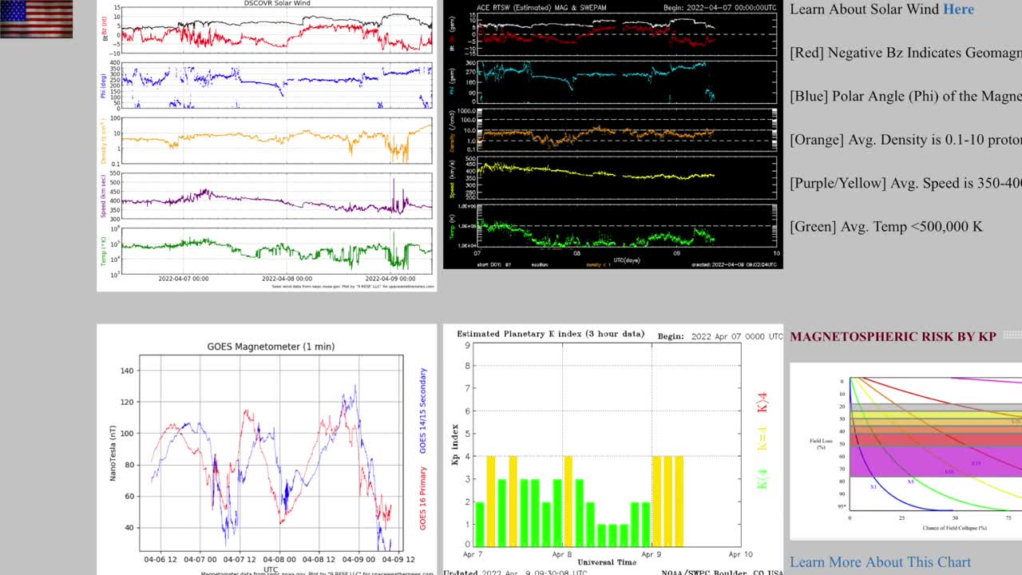Select the '[Blue] Polar Angle (Phi)' line

pos(905,96)
